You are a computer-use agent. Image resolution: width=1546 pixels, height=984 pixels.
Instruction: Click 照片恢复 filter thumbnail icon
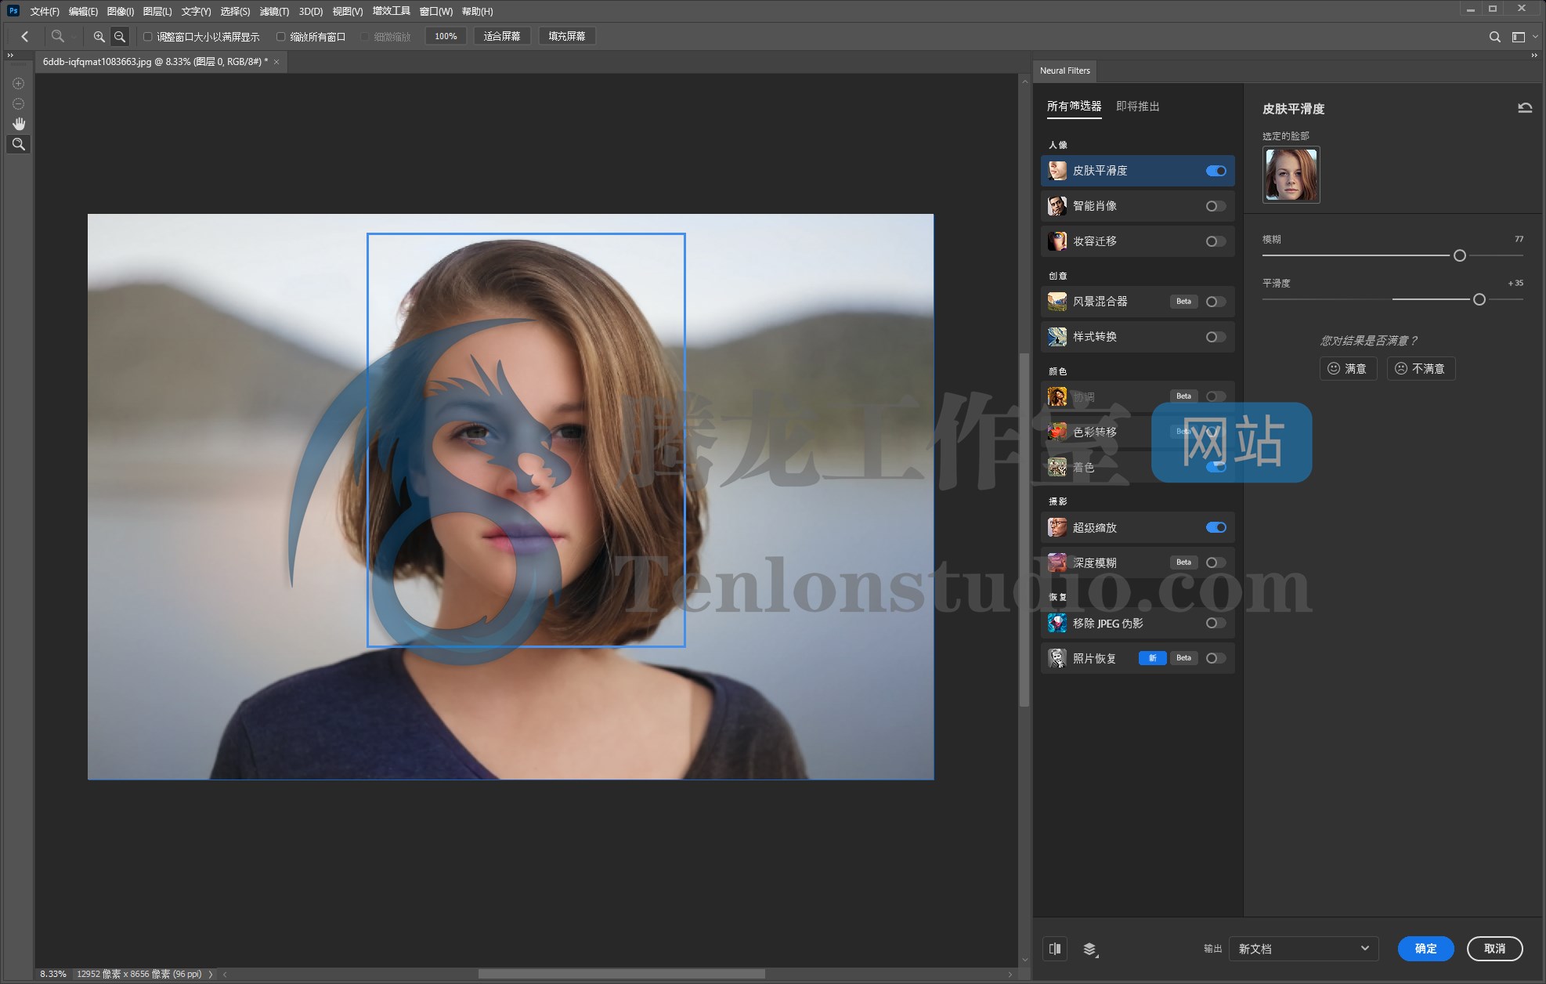tap(1057, 658)
